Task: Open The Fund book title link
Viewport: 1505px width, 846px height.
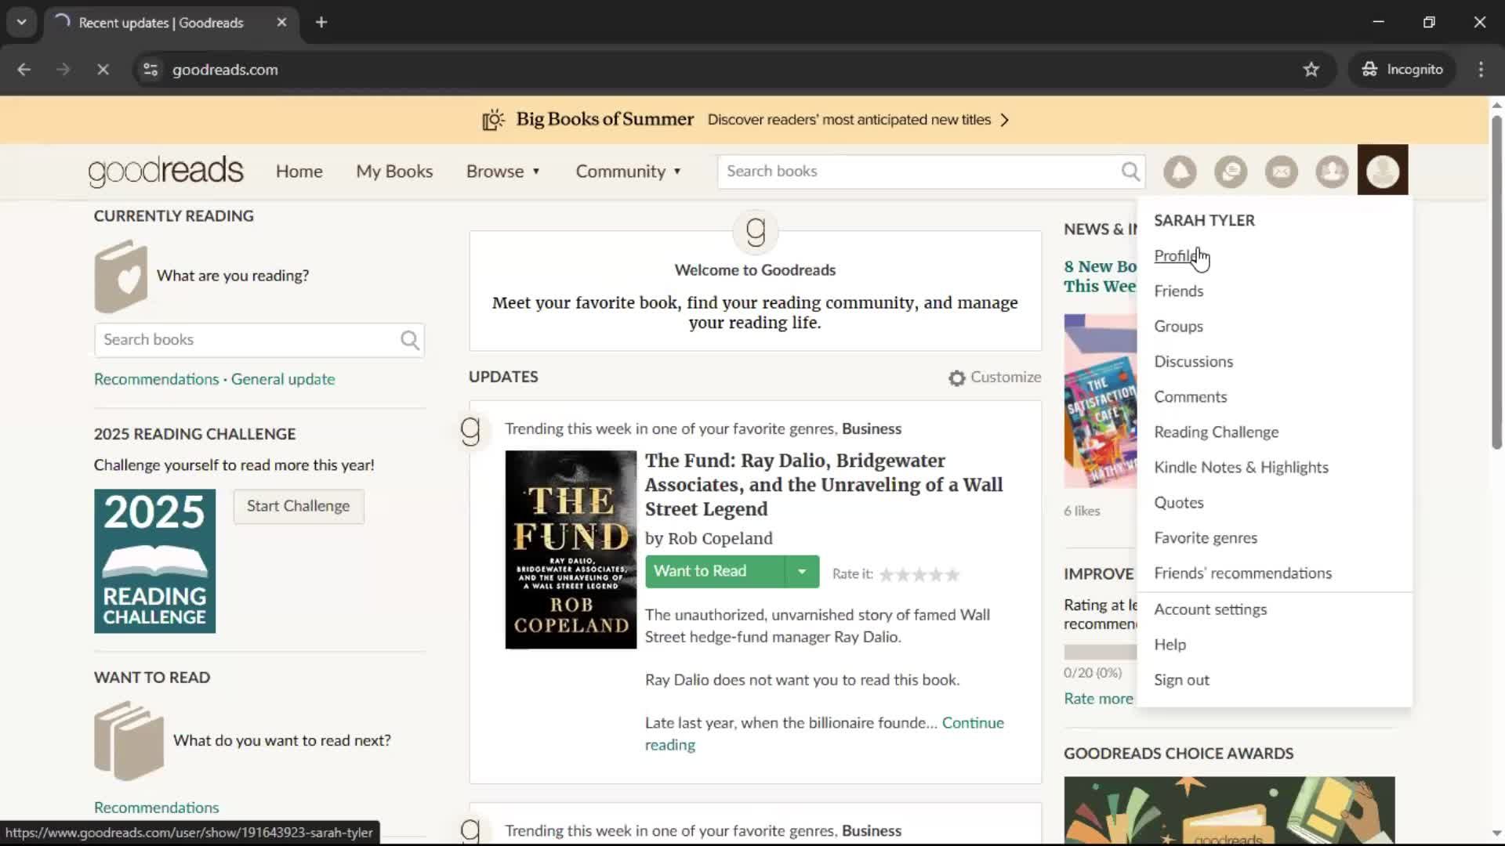Action: coord(824,485)
